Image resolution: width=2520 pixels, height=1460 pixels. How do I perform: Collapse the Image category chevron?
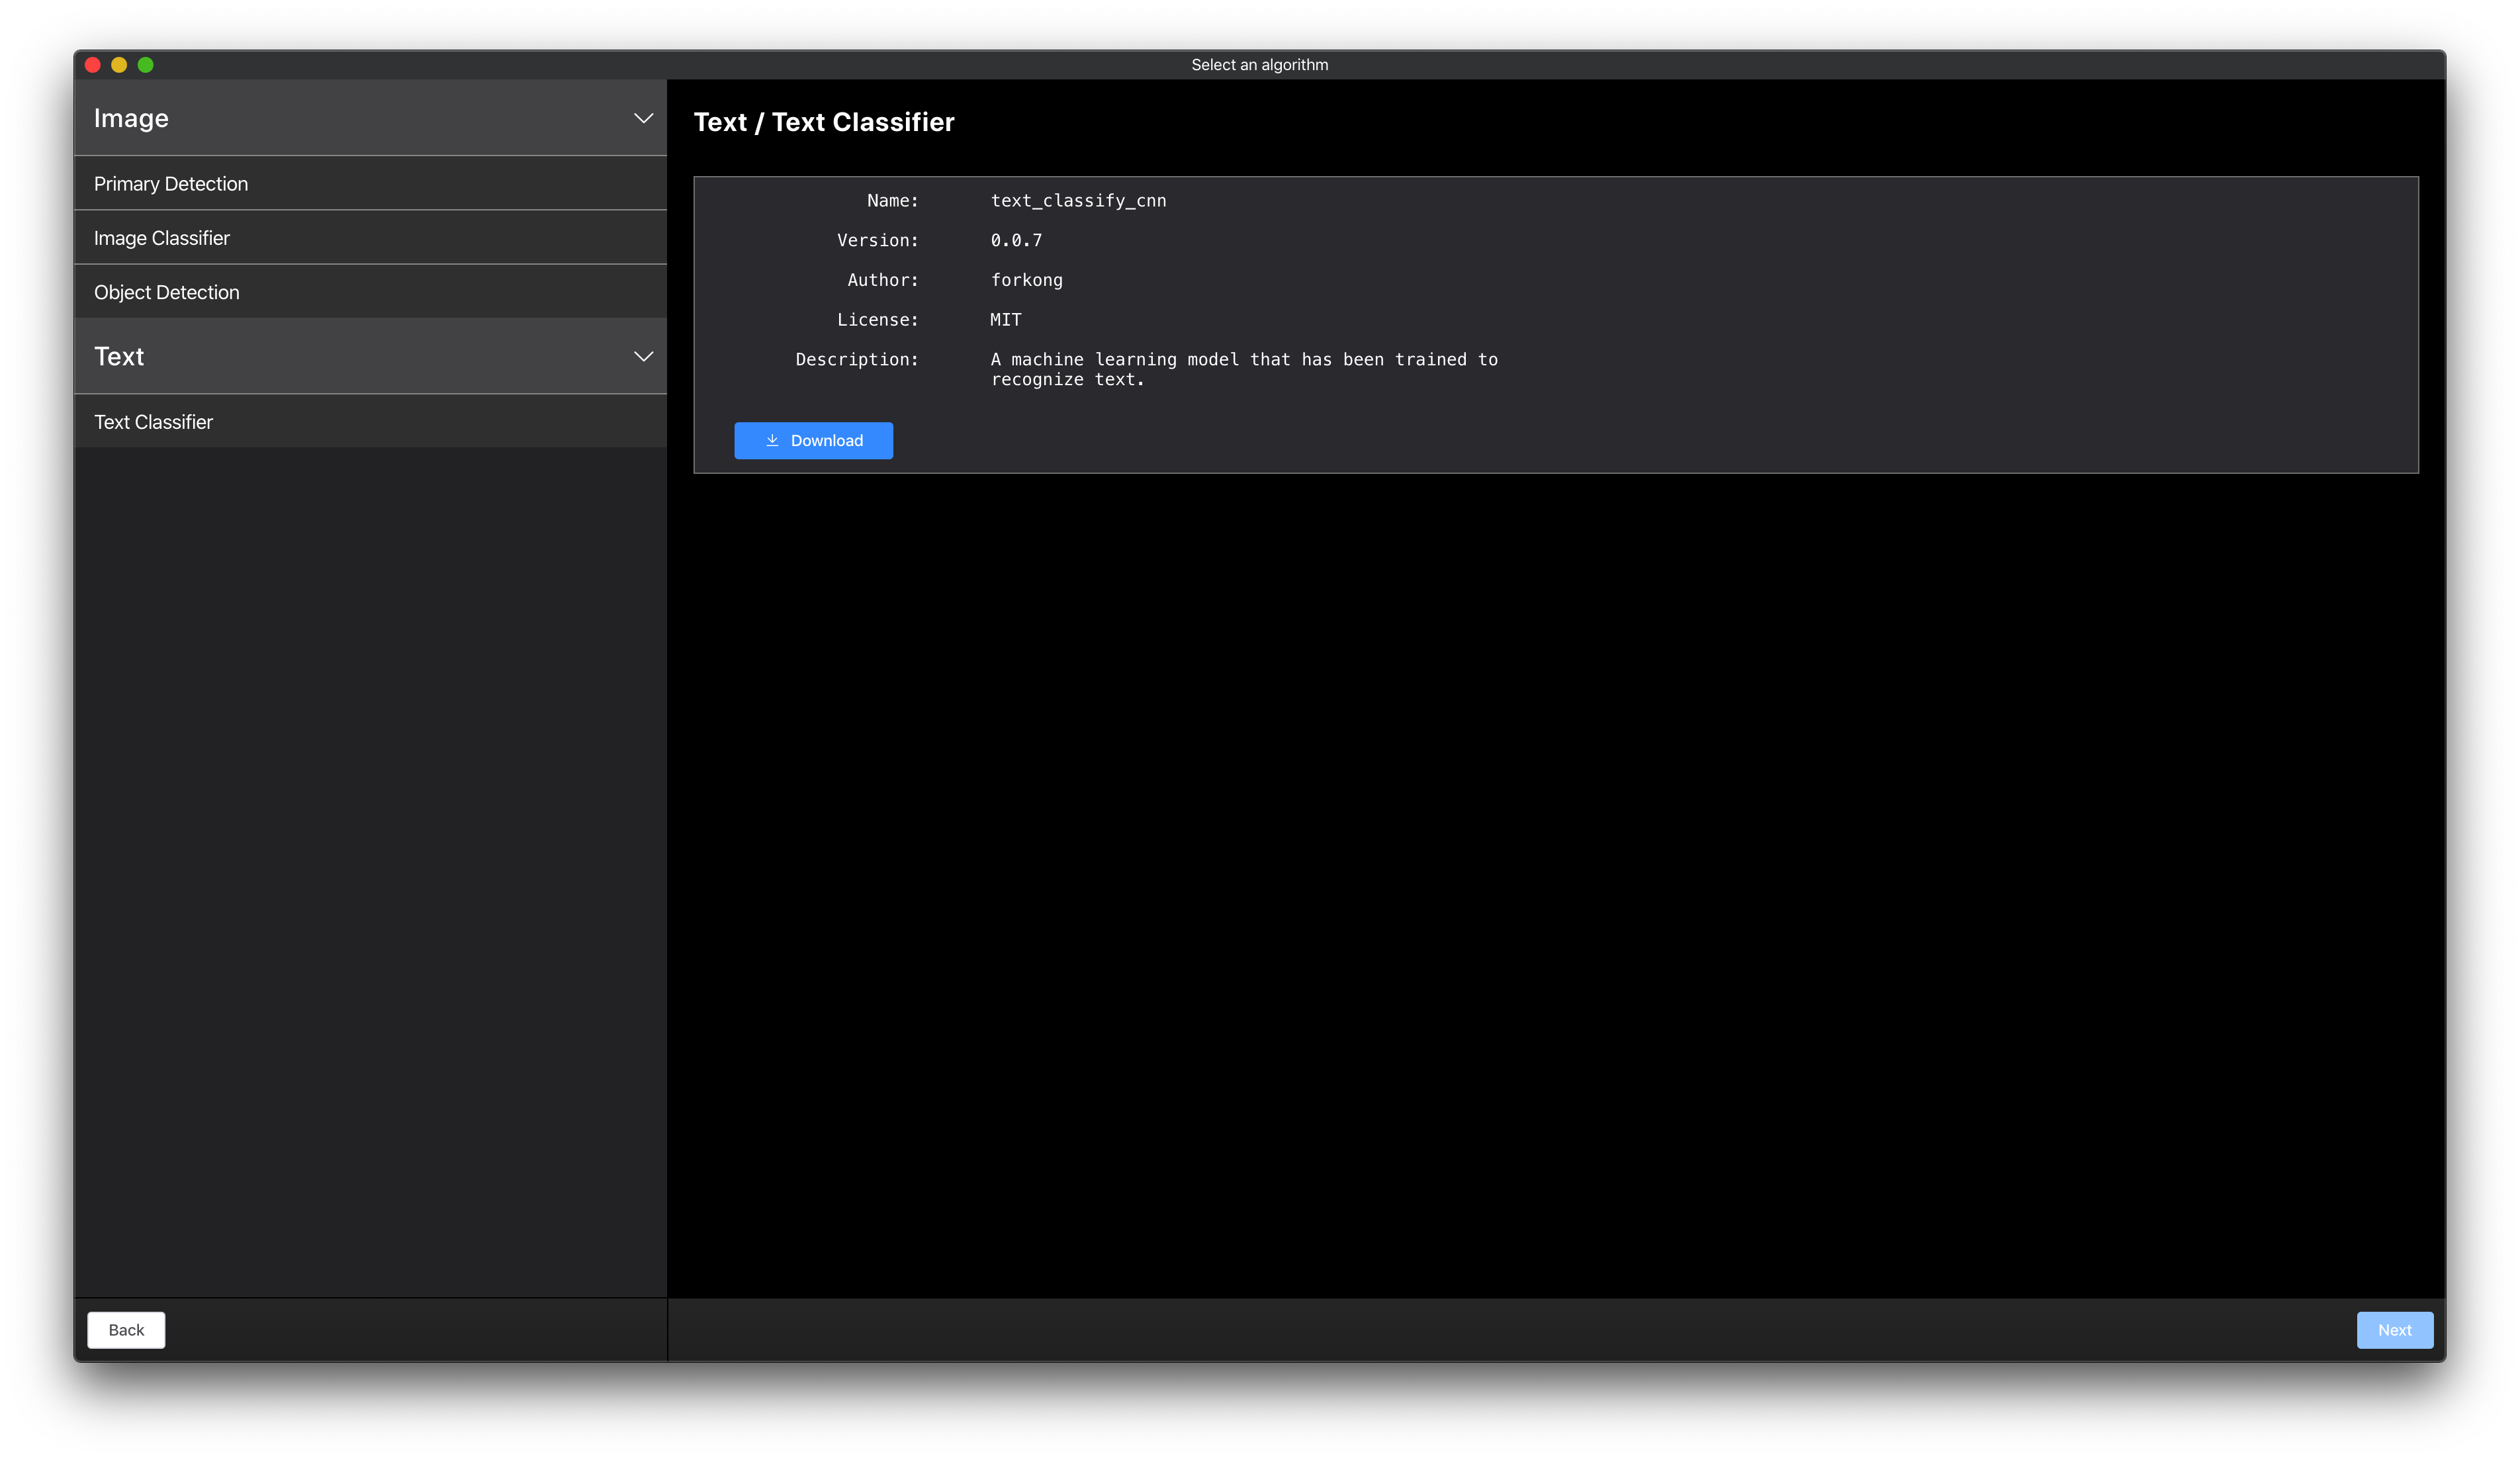(x=643, y=118)
